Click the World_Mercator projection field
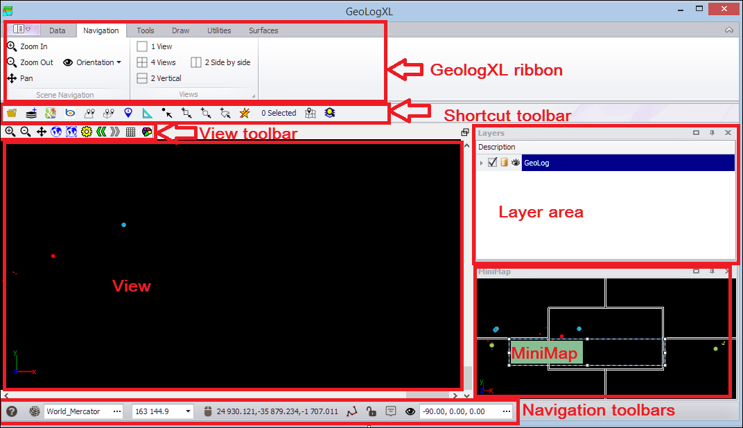 point(76,411)
